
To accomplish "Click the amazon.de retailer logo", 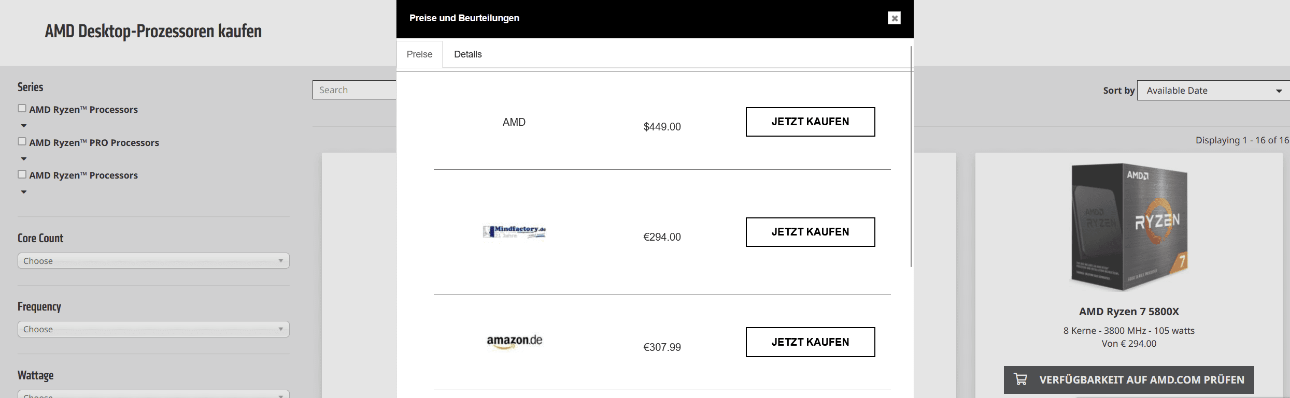I will pyautogui.click(x=514, y=342).
